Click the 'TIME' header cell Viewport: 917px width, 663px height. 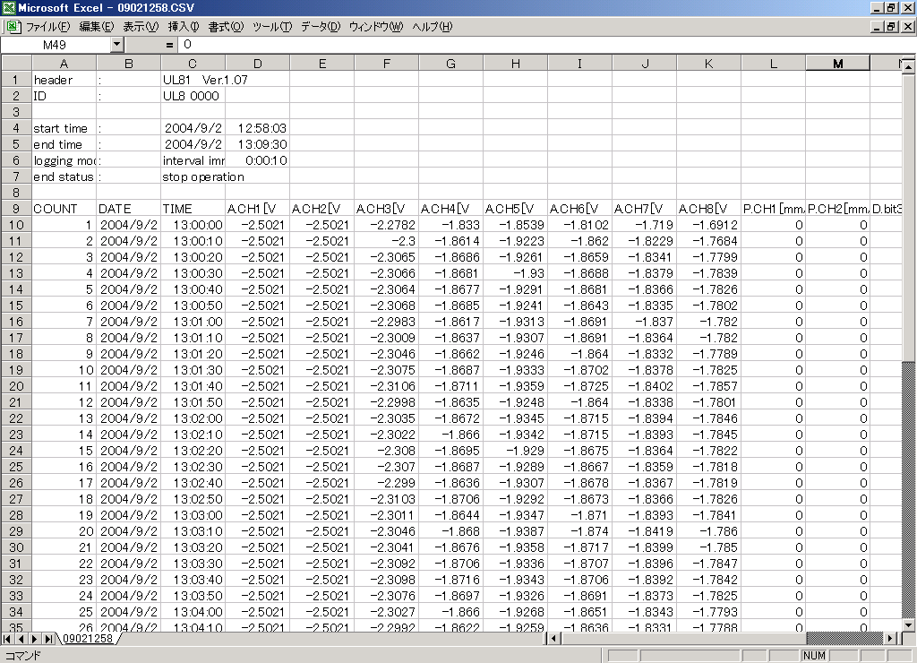(193, 209)
